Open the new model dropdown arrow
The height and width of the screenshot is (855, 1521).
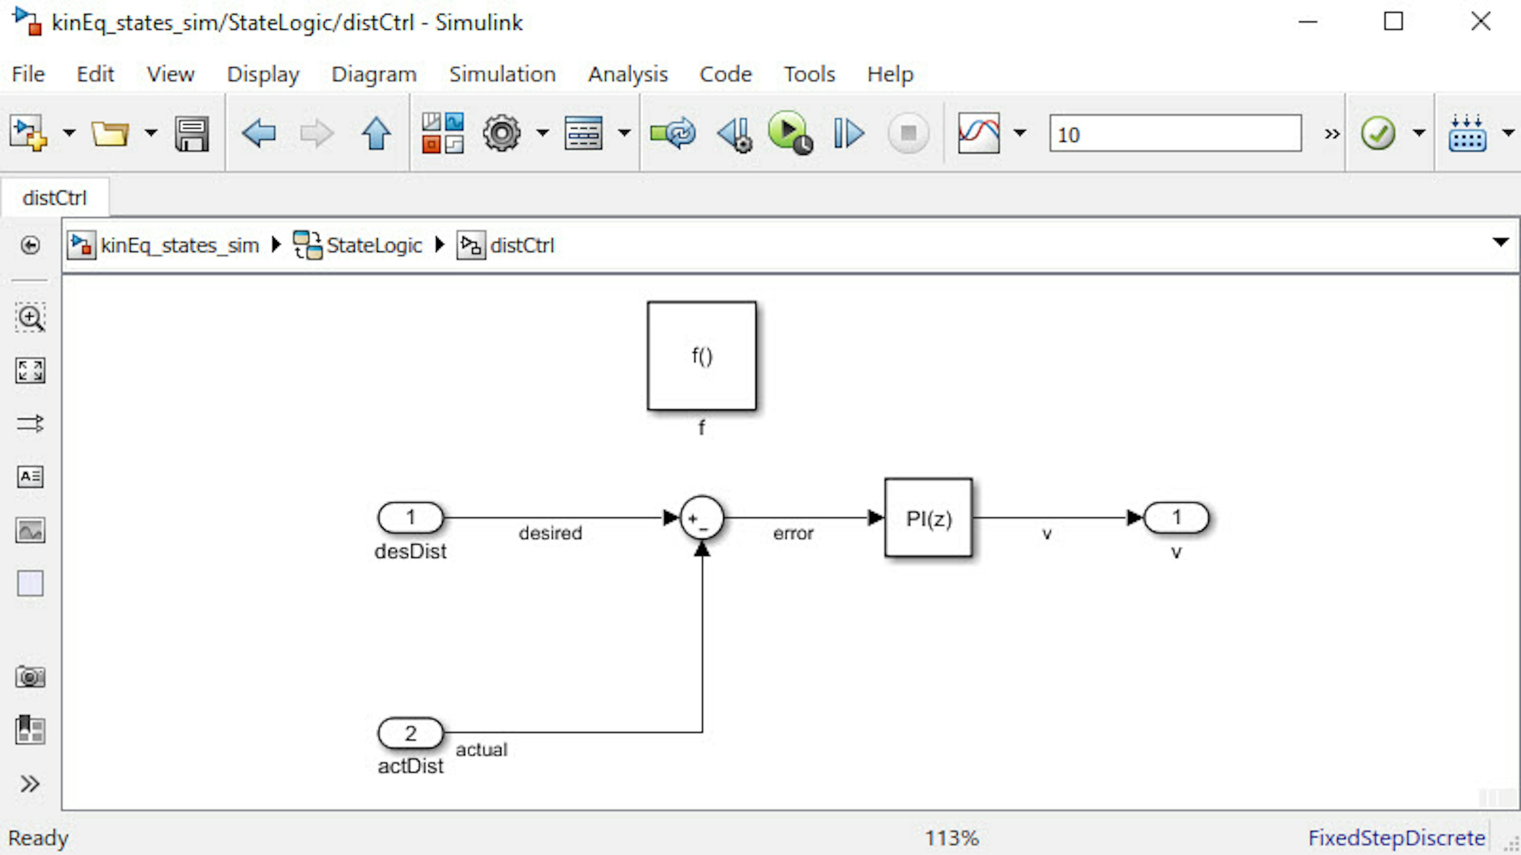(x=69, y=133)
